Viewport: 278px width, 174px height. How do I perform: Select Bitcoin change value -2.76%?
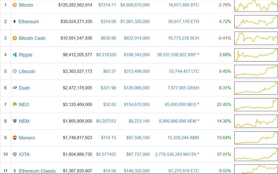coord(224,5)
